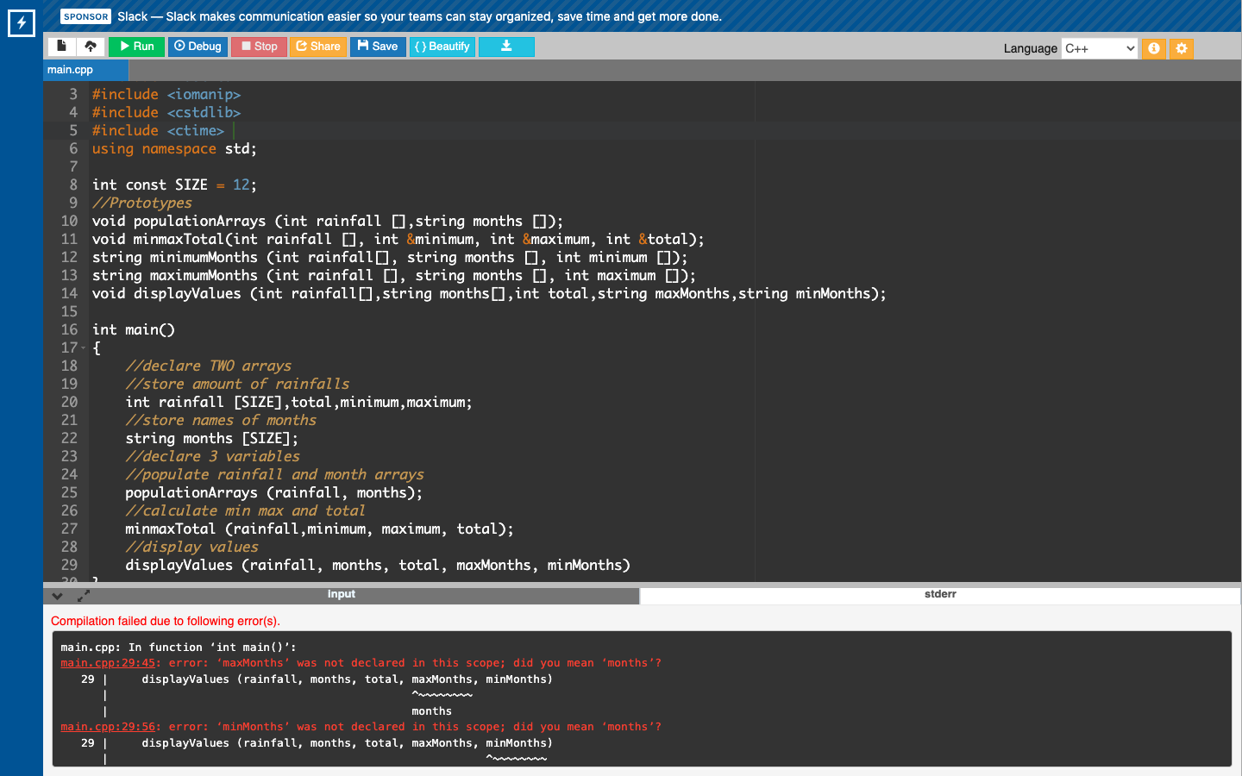Beautify the source code
This screenshot has width=1242, height=776.
[x=442, y=47]
